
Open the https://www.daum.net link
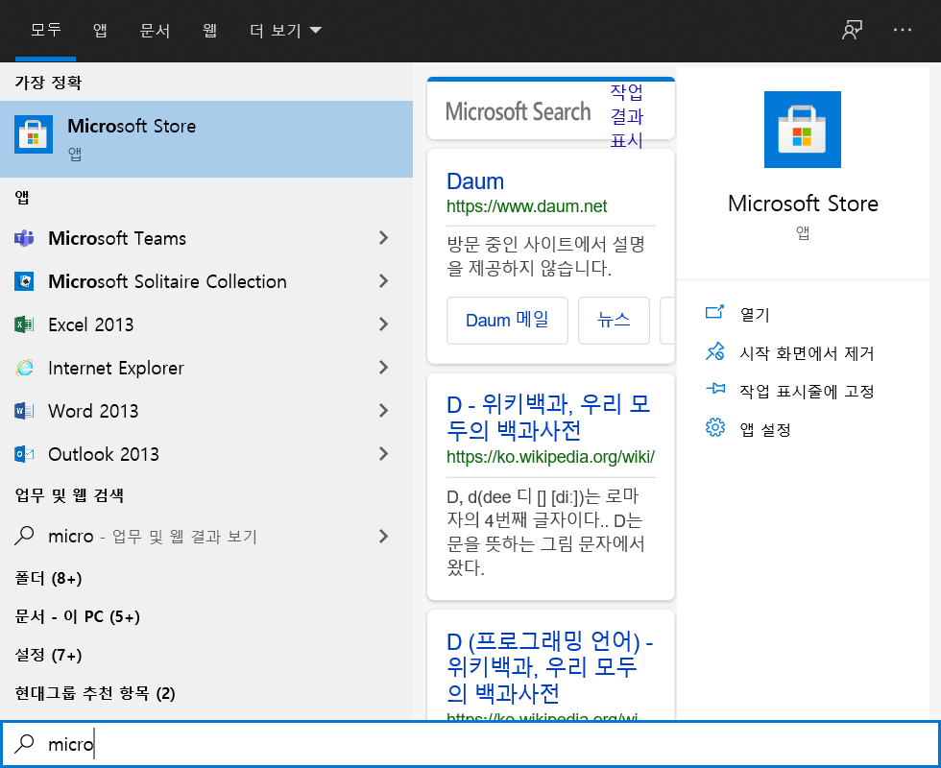tap(527, 206)
